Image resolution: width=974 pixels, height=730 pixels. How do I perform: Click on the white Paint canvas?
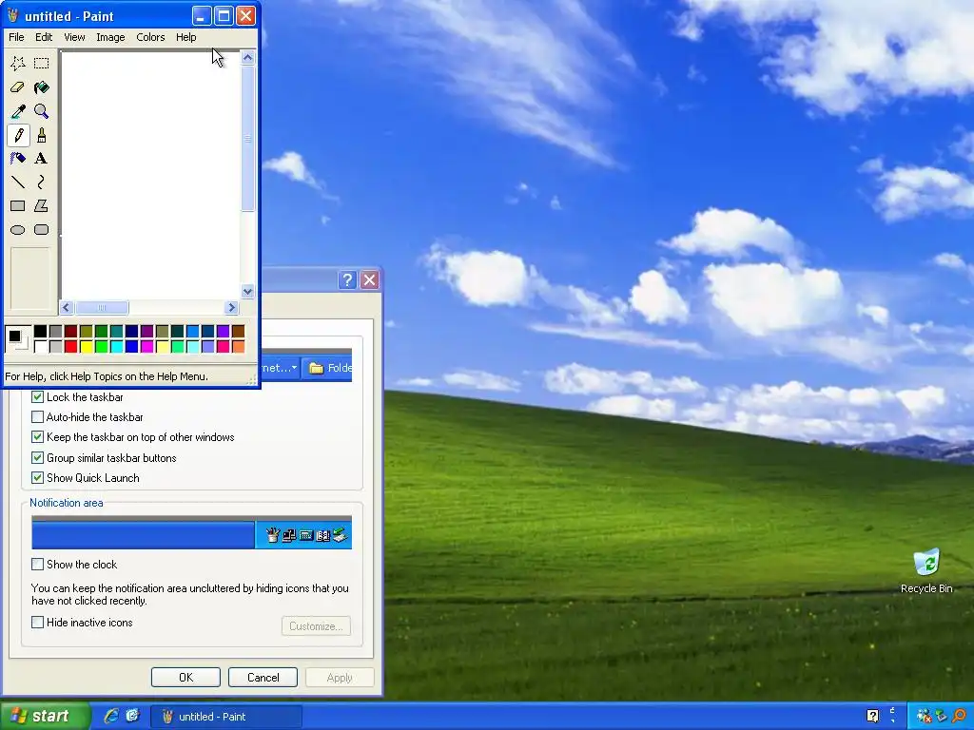150,175
